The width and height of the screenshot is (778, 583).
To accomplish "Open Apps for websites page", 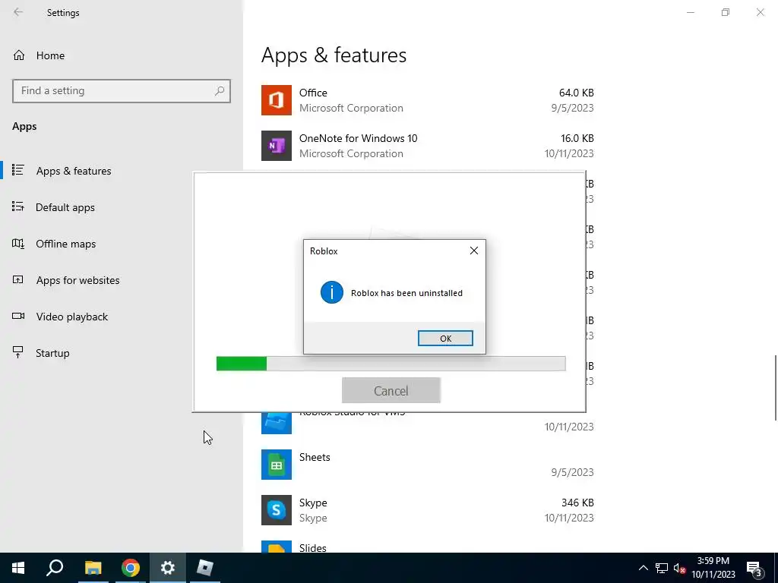I will coord(77,280).
